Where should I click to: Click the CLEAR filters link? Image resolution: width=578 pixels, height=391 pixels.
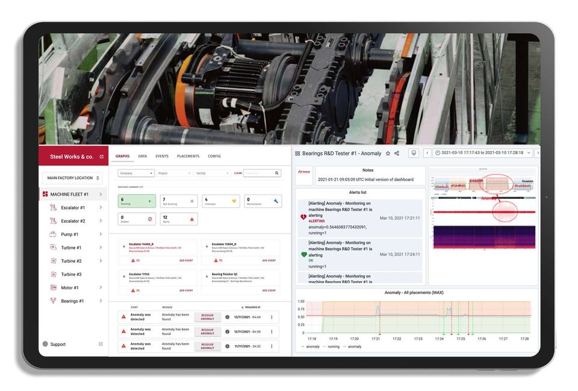tap(238, 173)
